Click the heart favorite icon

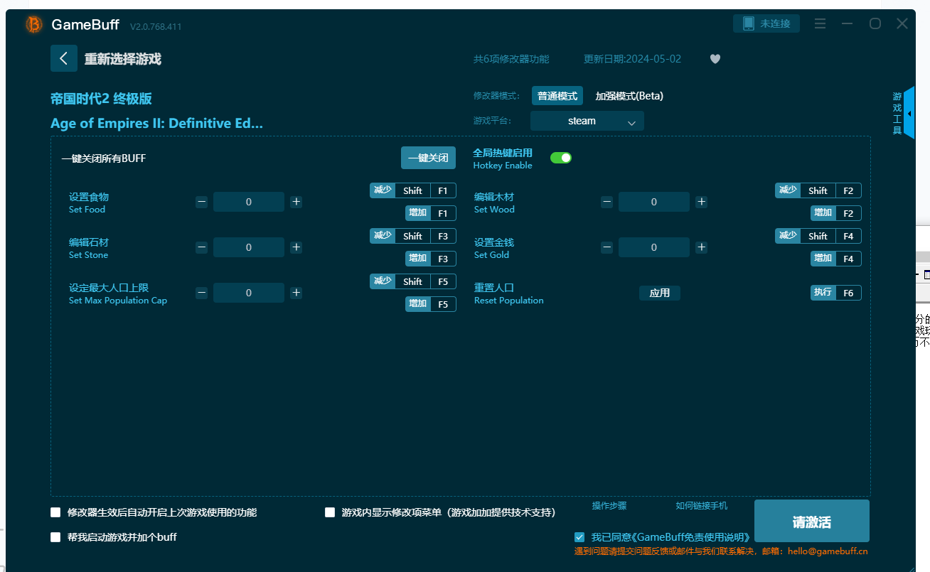point(715,59)
